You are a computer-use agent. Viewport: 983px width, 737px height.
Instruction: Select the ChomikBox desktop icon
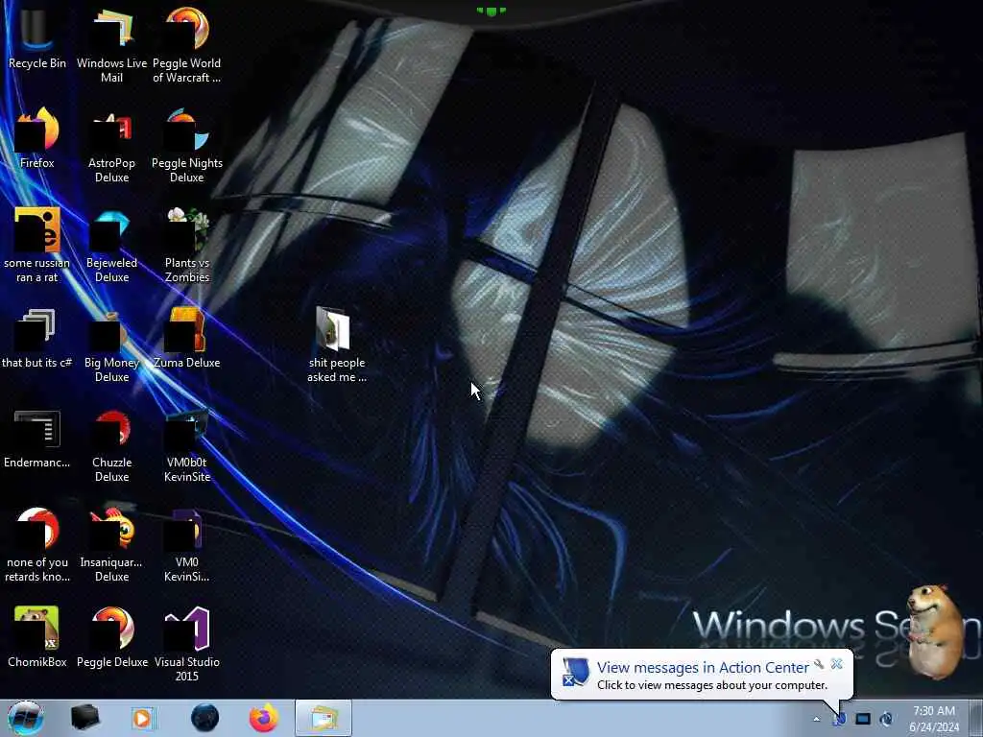[37, 637]
